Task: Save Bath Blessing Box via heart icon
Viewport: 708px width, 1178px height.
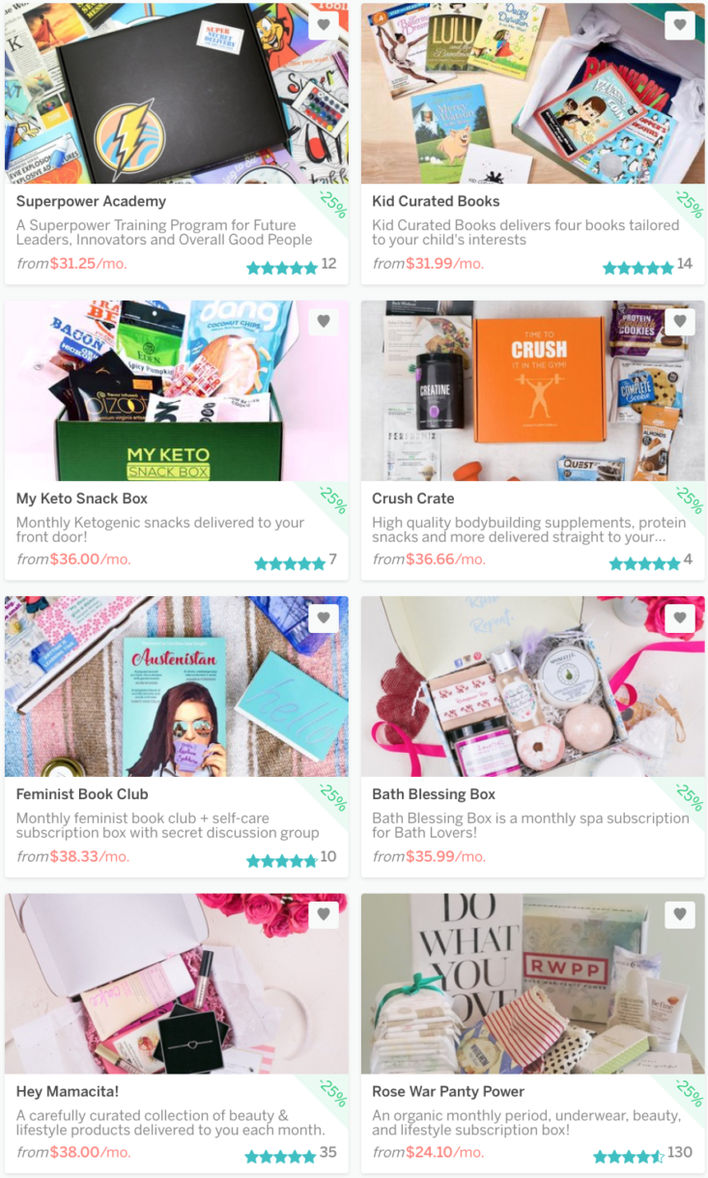Action: (x=680, y=618)
